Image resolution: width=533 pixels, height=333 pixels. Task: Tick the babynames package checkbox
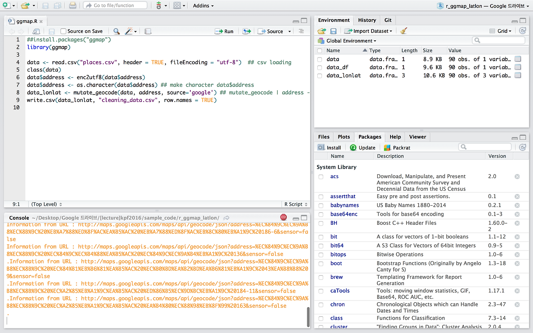click(321, 205)
